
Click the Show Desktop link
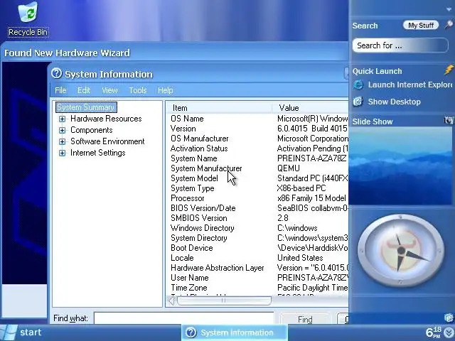click(394, 102)
